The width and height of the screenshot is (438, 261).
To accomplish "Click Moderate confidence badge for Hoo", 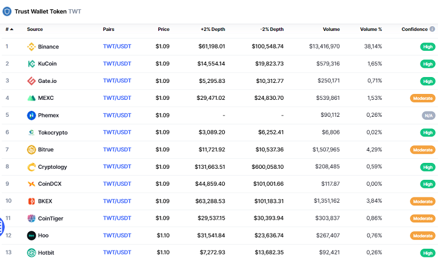I will coord(423,236).
